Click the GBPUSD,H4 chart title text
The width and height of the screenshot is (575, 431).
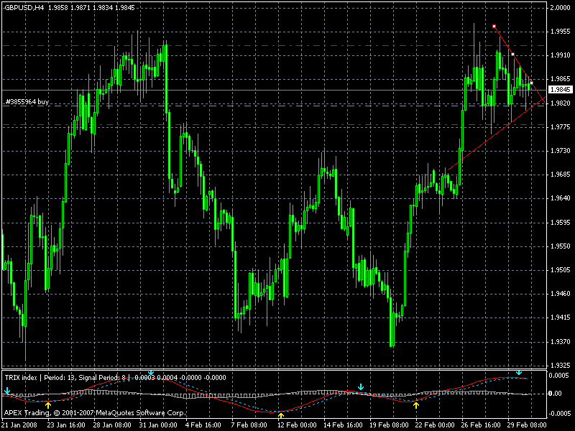(x=25, y=5)
